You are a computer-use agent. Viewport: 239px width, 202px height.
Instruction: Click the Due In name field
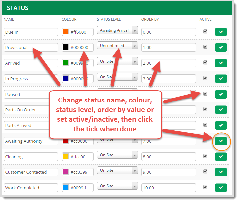[x=31, y=32]
